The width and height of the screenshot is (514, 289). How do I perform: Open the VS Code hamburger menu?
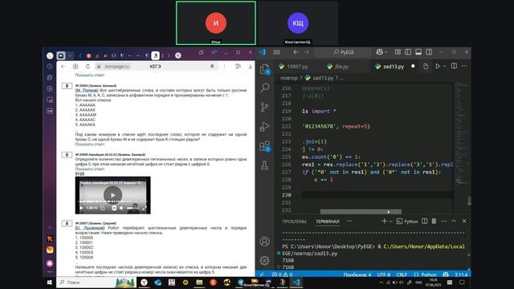pyautogui.click(x=276, y=52)
